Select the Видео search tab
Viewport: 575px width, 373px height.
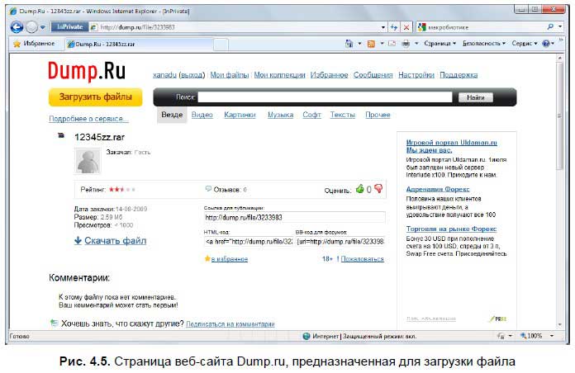pos(202,115)
